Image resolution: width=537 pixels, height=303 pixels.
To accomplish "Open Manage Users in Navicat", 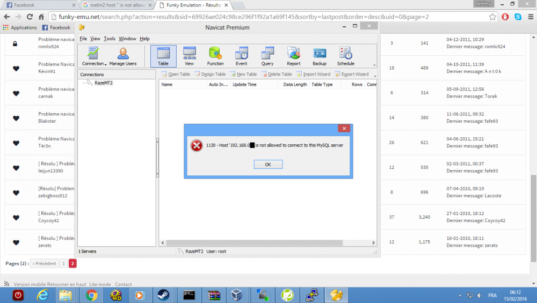I will (123, 56).
